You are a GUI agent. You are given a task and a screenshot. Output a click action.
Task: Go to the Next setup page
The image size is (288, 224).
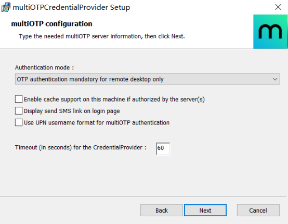(x=205, y=211)
